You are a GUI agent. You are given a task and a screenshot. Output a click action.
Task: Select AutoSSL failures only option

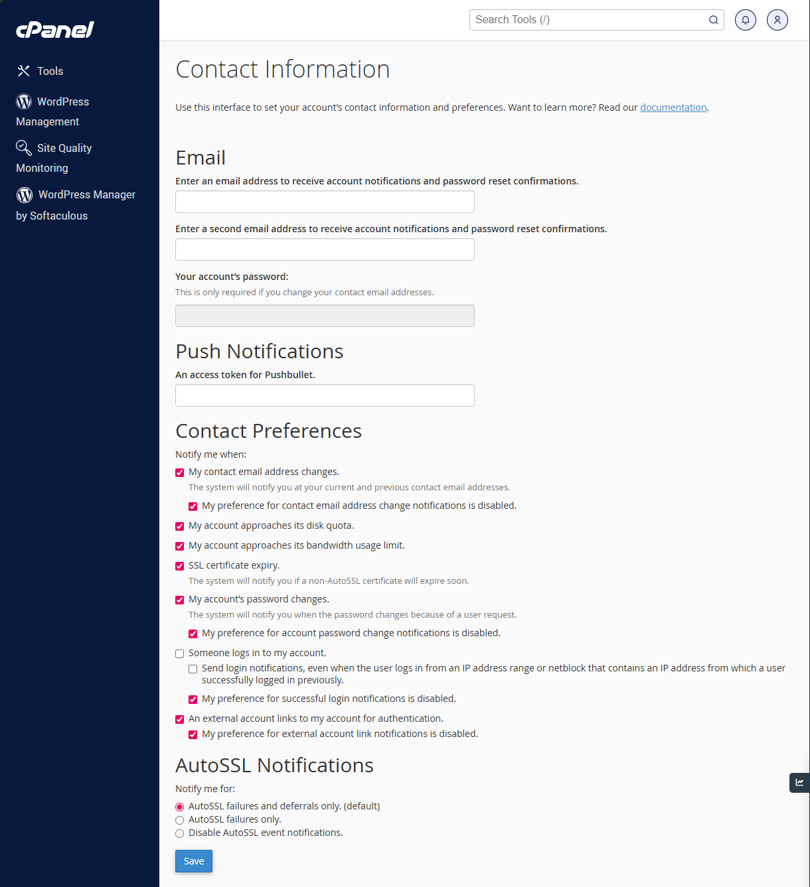(x=179, y=820)
